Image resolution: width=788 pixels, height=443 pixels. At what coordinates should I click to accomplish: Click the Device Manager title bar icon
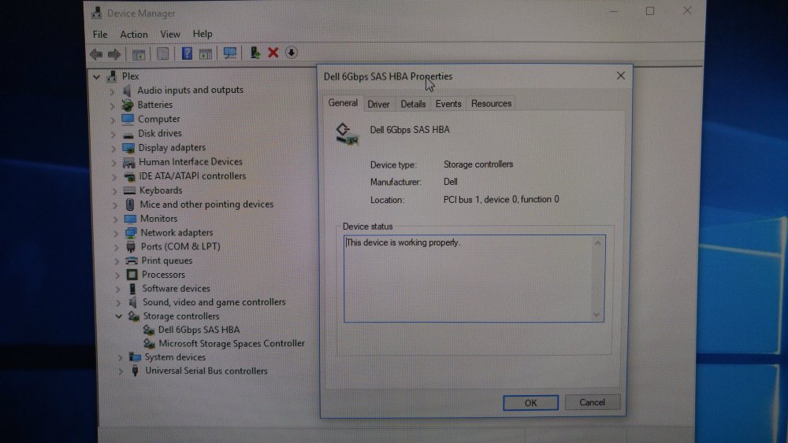click(x=96, y=13)
